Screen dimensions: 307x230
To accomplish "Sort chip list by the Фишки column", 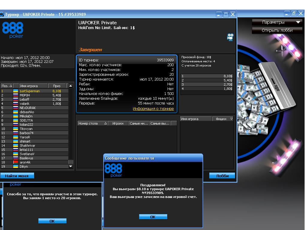I will (x=223, y=119).
